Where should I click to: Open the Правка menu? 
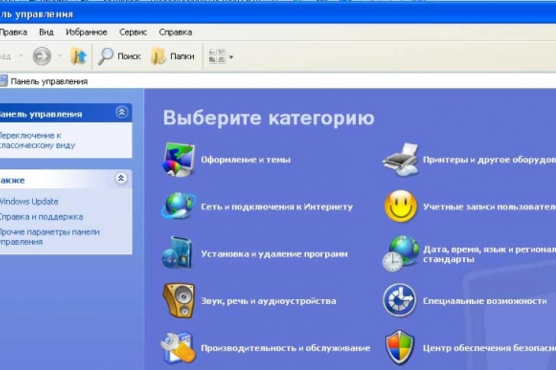[x=13, y=32]
